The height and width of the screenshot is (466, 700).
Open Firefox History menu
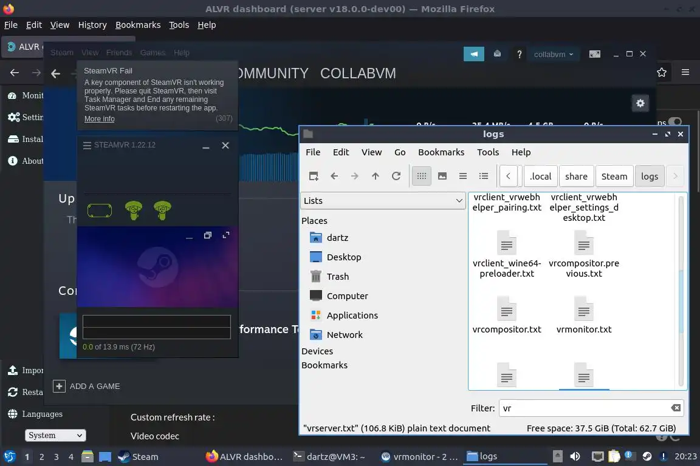[92, 25]
